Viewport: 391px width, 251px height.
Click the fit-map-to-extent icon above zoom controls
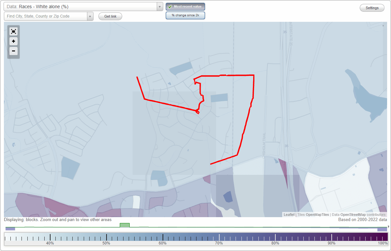(x=13, y=31)
